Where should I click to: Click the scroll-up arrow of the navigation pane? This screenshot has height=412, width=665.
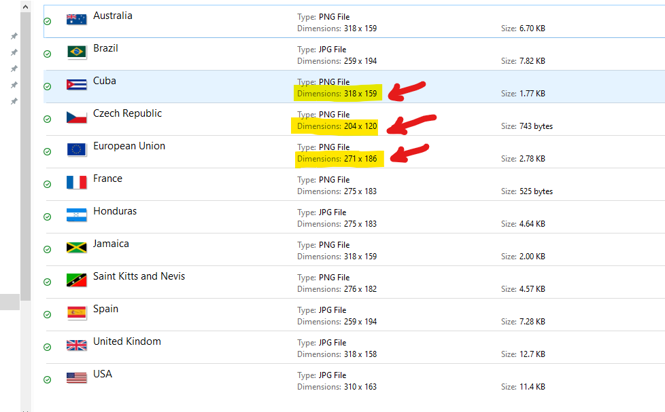[25, 7]
